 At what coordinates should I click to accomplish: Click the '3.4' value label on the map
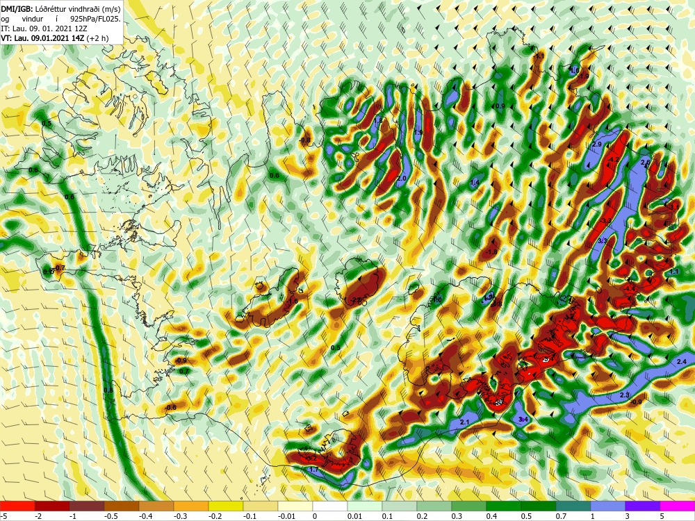[523, 419]
